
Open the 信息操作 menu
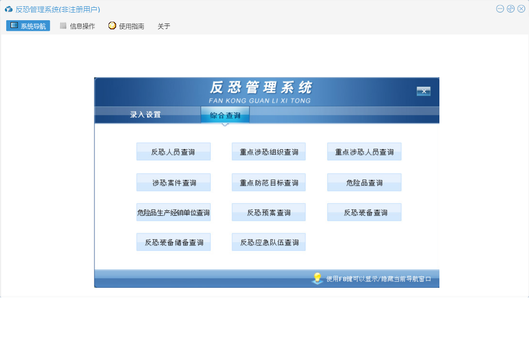pos(77,26)
